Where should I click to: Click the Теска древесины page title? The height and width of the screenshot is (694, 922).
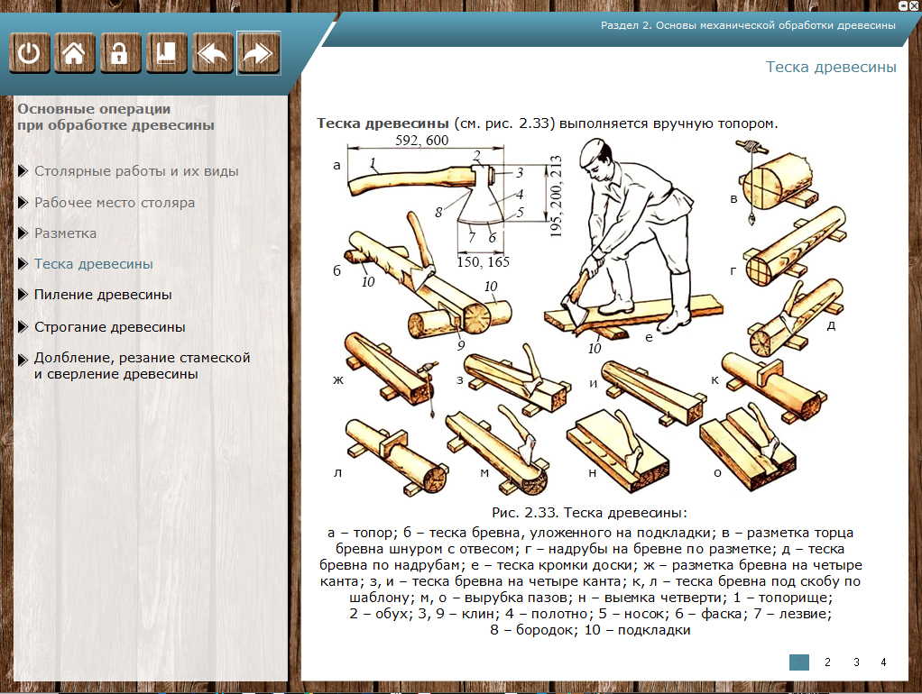coord(831,67)
